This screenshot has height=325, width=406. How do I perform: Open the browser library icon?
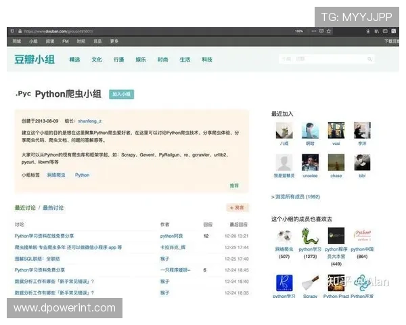[376, 31]
